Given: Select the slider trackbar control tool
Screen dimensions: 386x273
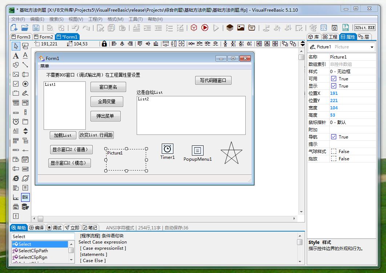Looking at the screenshot, I should point(25,150).
